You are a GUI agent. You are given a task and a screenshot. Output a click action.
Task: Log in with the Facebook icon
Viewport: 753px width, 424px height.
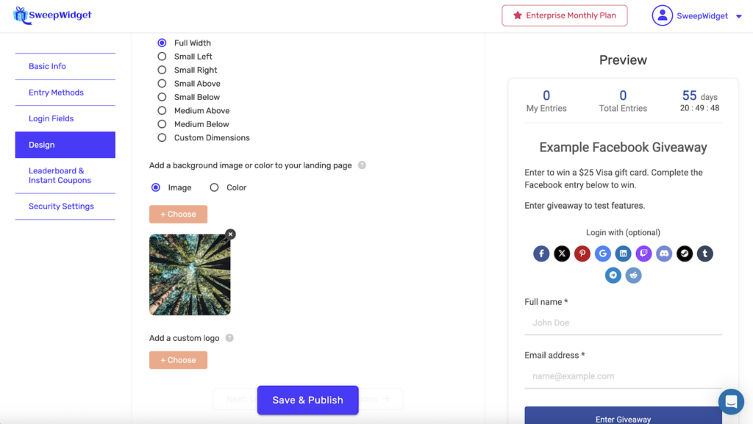coord(541,254)
